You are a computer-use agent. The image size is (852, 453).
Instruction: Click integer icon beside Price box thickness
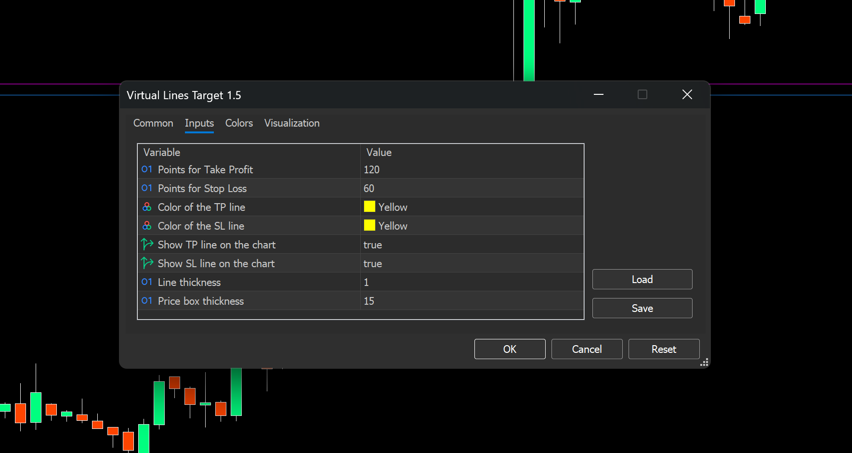click(147, 301)
